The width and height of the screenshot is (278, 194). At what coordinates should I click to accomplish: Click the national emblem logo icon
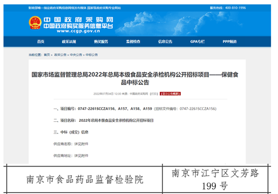tap(35, 23)
